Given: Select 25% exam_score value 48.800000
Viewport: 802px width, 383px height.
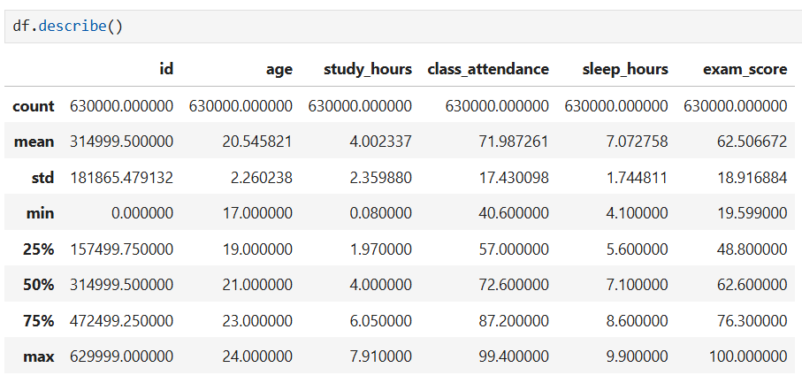Looking at the screenshot, I should coord(752,249).
